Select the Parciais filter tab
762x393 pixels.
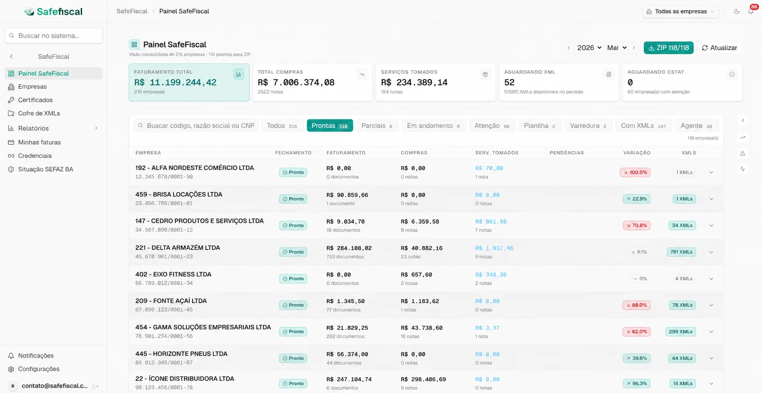(378, 126)
